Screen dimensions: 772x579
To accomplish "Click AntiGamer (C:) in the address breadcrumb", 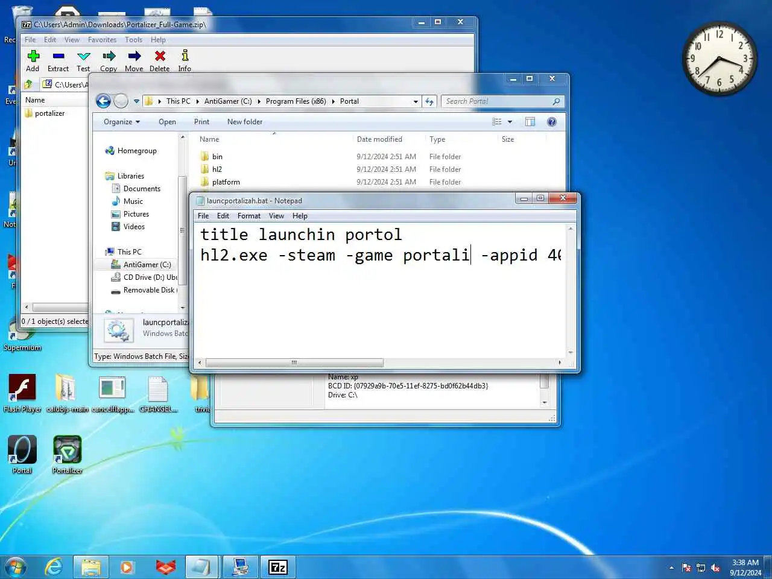I will (x=228, y=101).
